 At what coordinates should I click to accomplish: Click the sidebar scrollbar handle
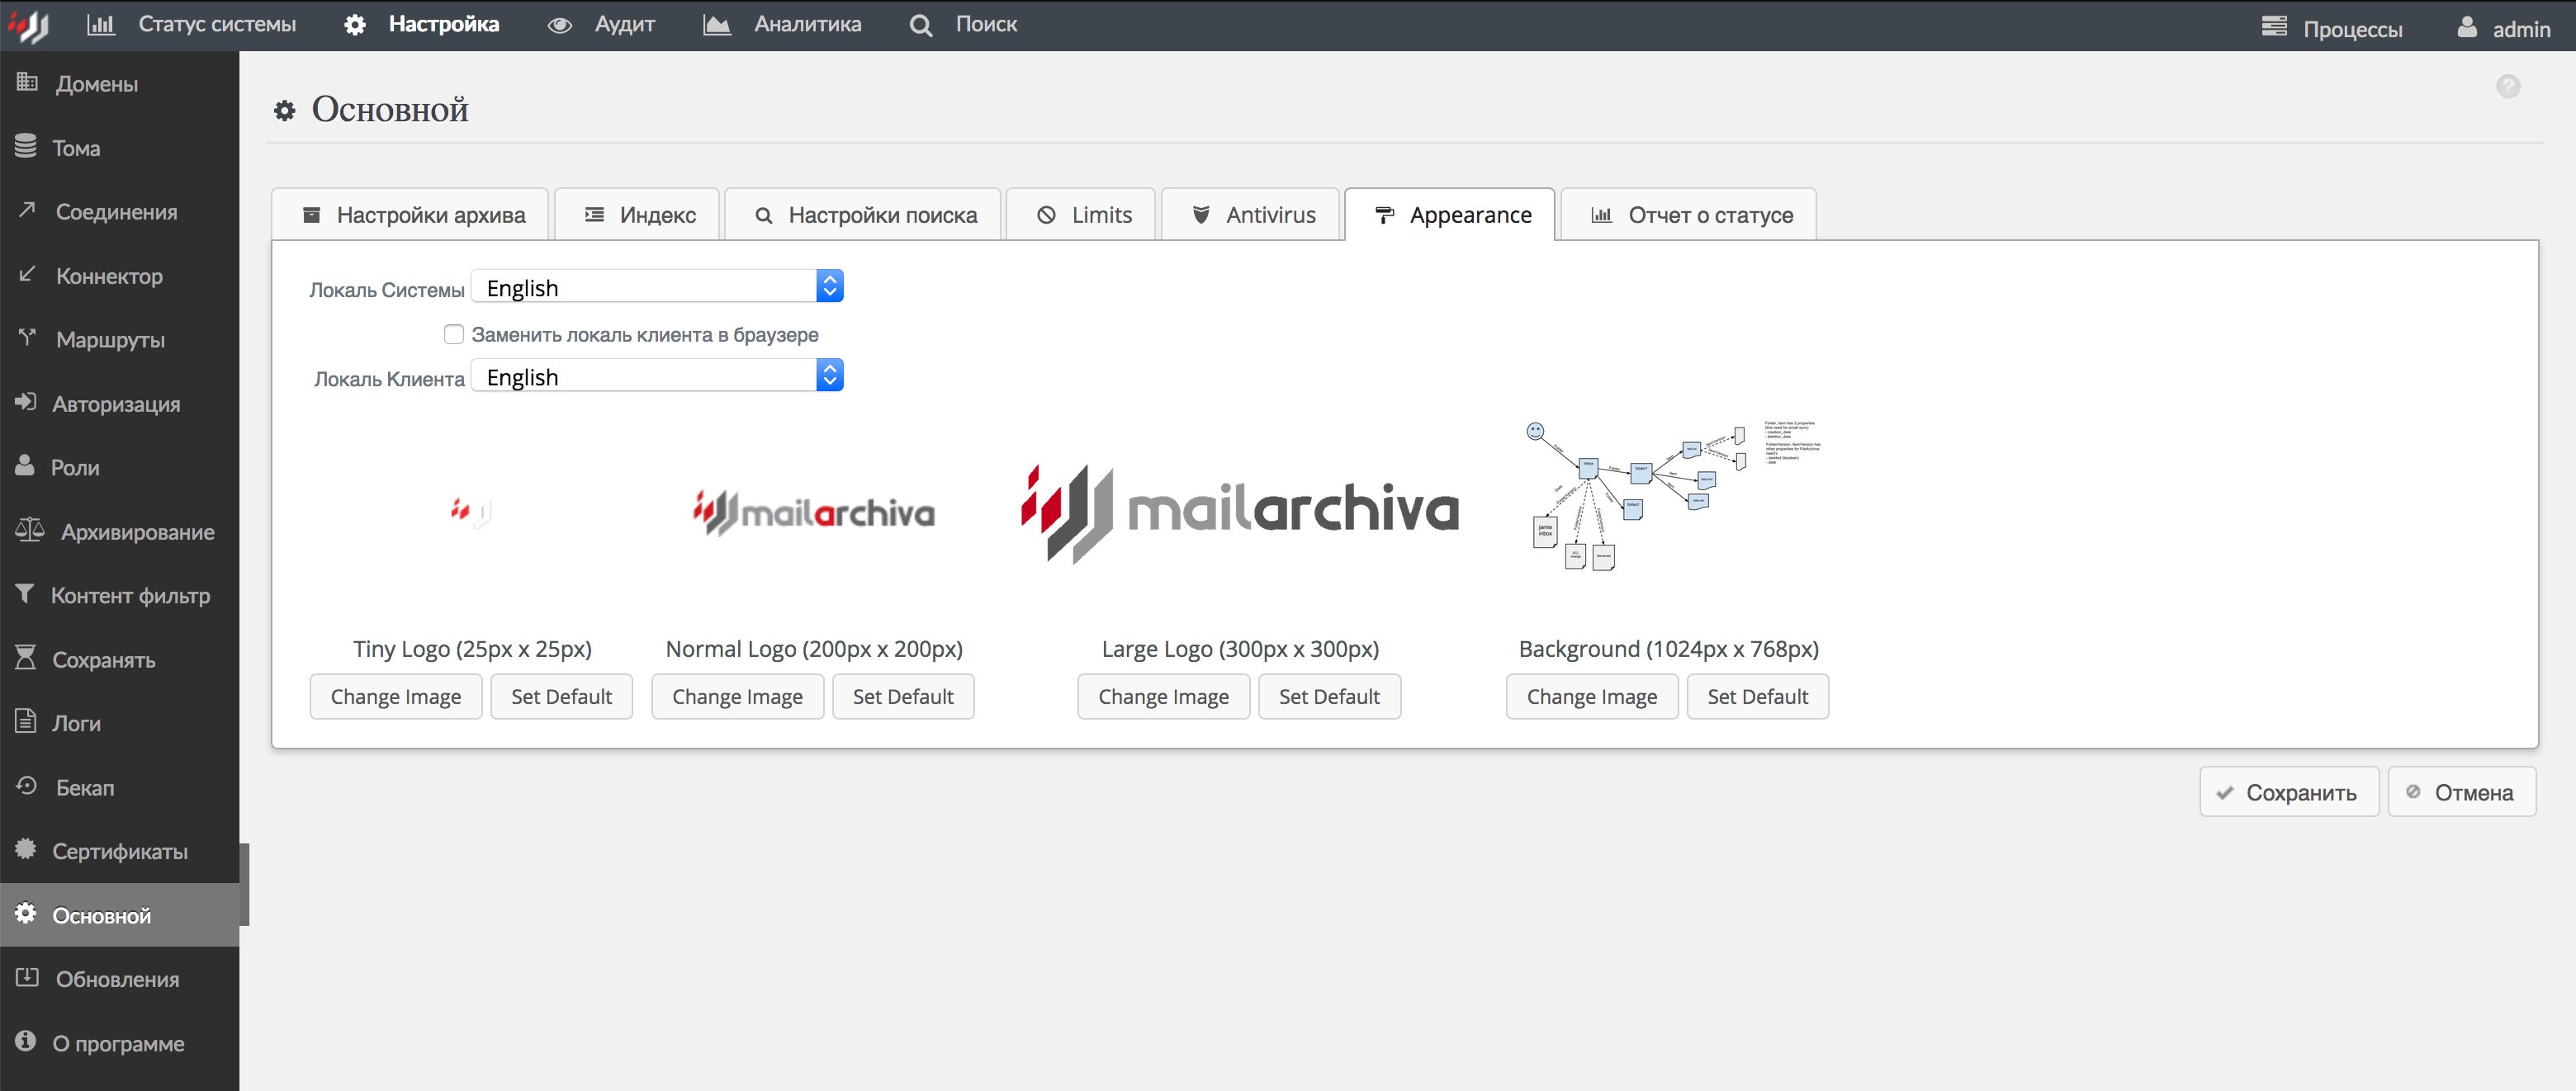pyautogui.click(x=244, y=884)
